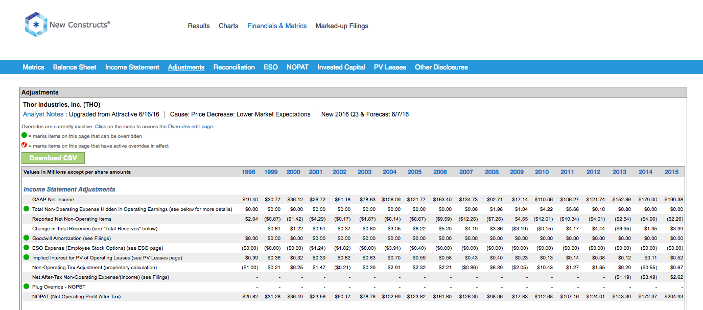
Task: Click the Thor Industries, Inc. (THO) heading
Action: point(62,105)
